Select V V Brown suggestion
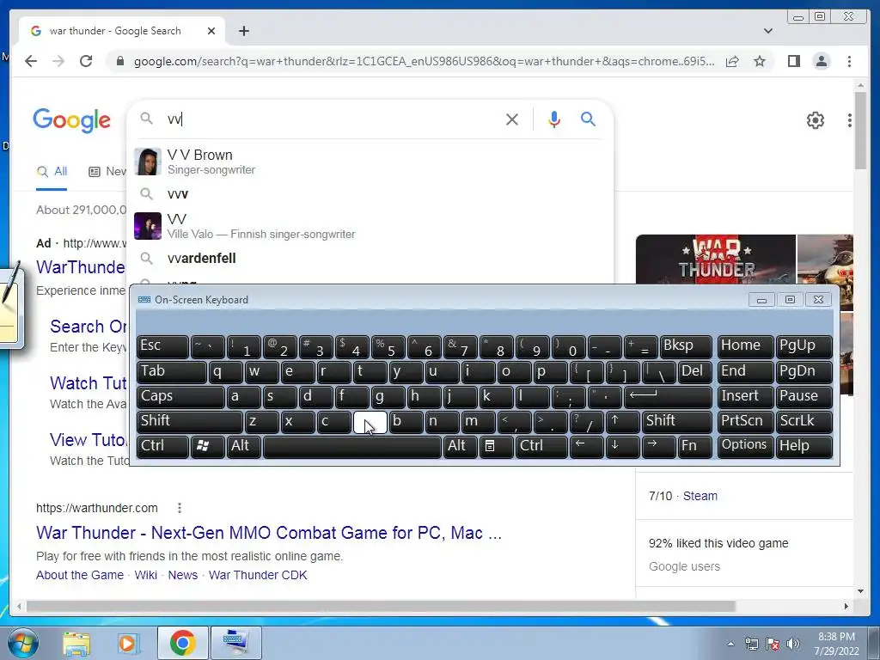The image size is (880, 660). [x=370, y=162]
